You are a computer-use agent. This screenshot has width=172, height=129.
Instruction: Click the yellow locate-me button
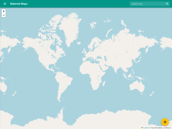tap(165, 122)
